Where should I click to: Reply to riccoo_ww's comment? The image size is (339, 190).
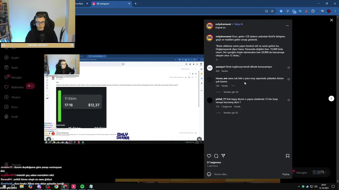[224, 86]
